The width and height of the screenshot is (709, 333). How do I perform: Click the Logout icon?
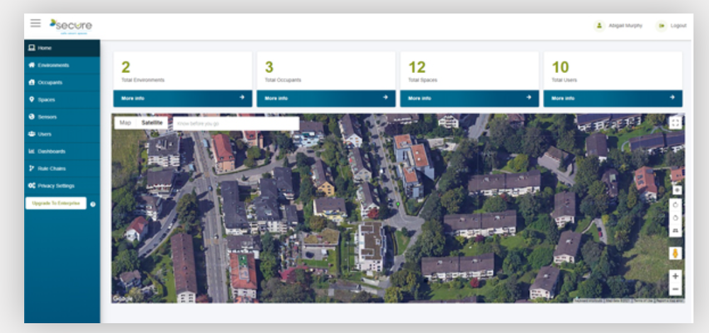pyautogui.click(x=661, y=26)
